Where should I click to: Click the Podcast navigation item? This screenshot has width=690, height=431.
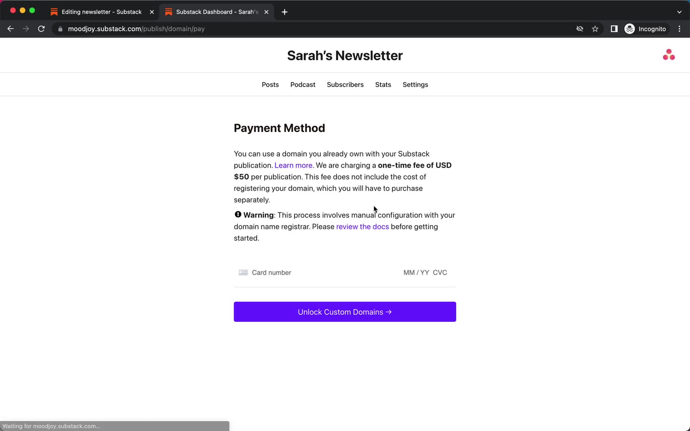coord(303,84)
